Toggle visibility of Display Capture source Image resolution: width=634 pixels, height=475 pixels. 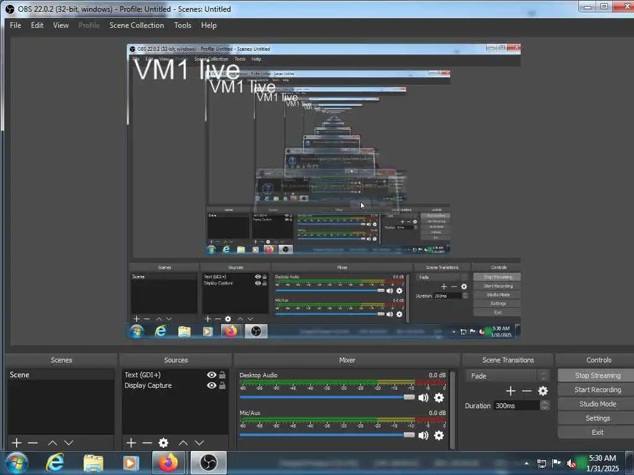click(x=212, y=386)
